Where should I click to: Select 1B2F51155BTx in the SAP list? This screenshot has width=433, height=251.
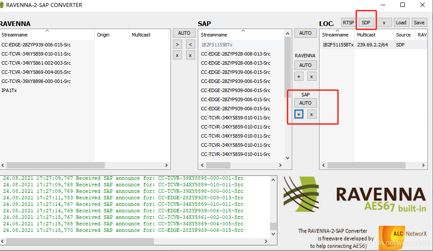217,45
